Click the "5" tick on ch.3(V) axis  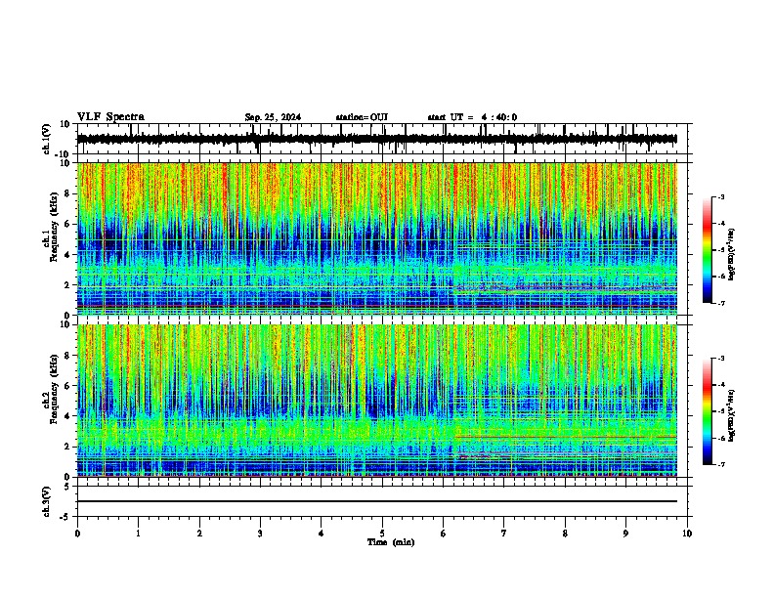(67, 487)
